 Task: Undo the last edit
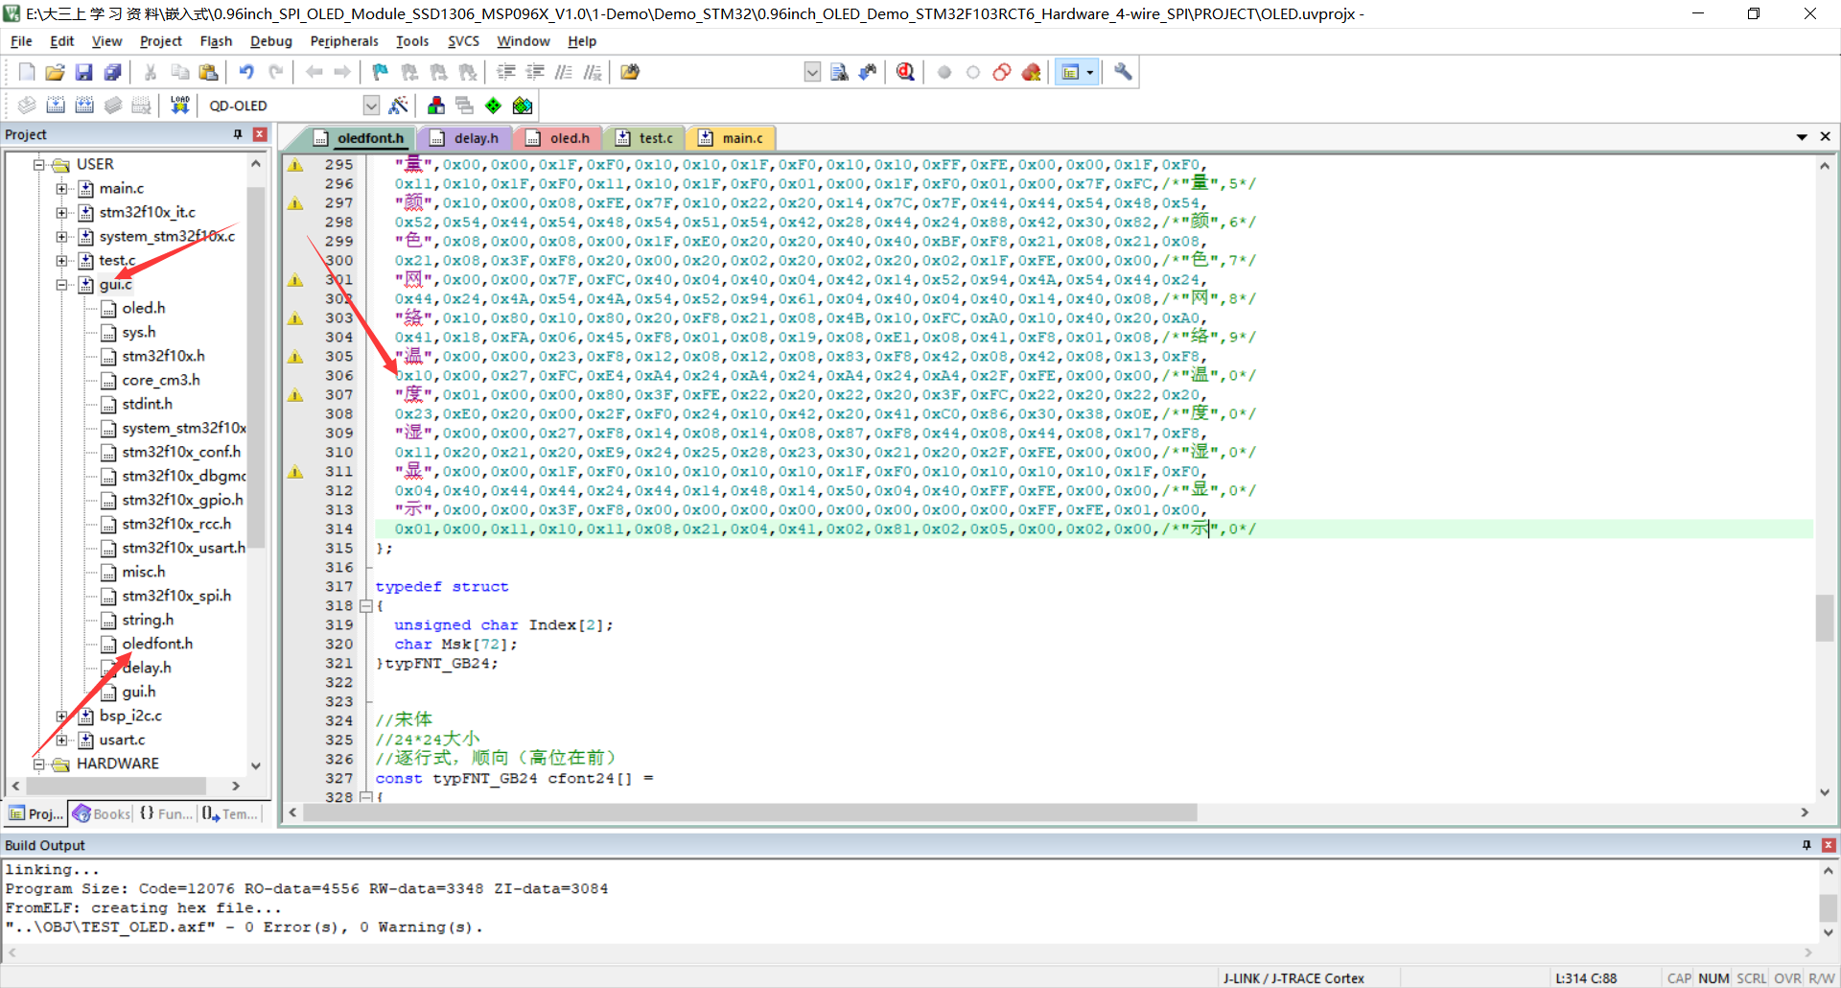[246, 72]
